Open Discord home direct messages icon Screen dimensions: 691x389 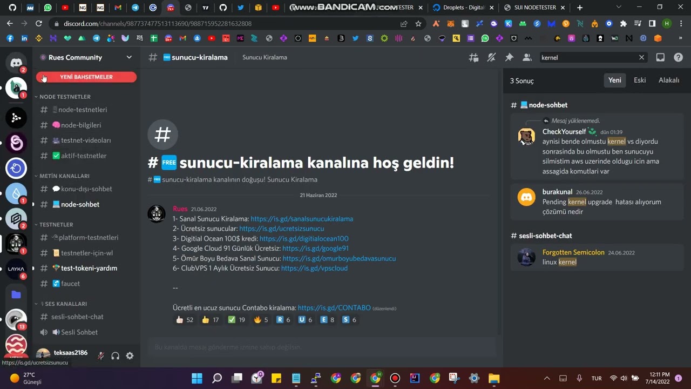[16, 63]
